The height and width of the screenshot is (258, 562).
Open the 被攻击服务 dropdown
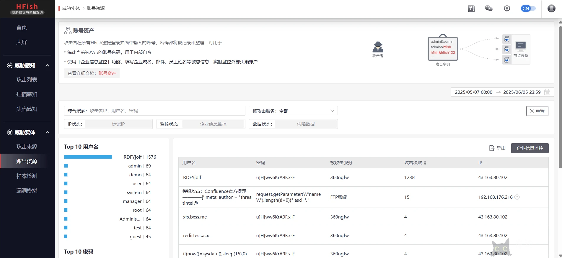[x=293, y=111]
